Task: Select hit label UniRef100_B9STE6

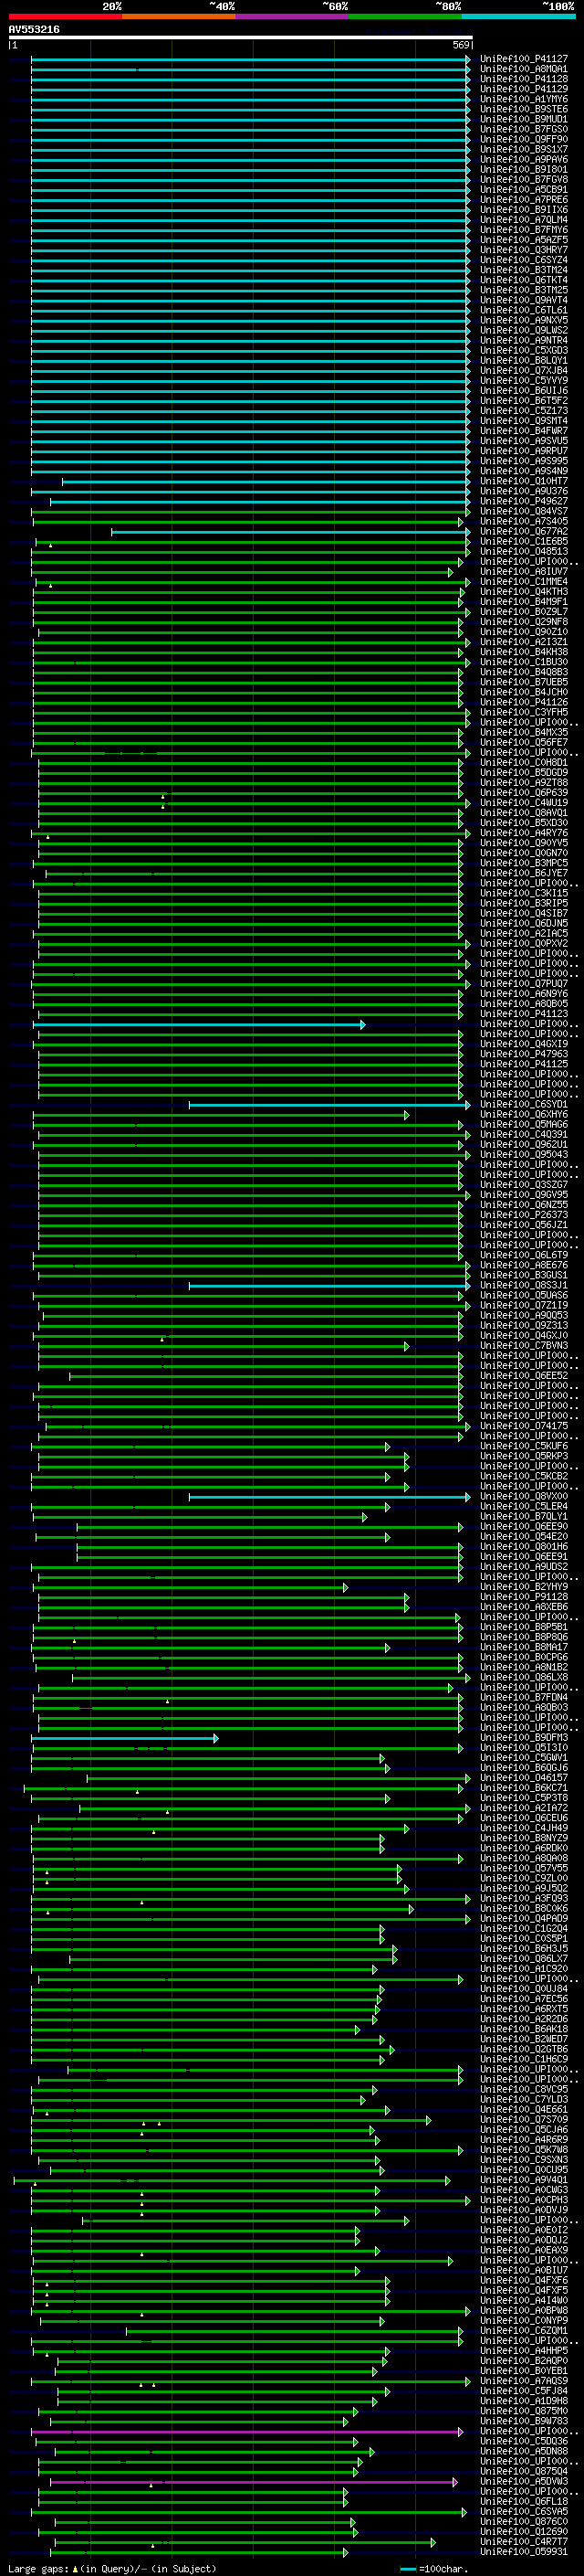Action: [x=524, y=109]
